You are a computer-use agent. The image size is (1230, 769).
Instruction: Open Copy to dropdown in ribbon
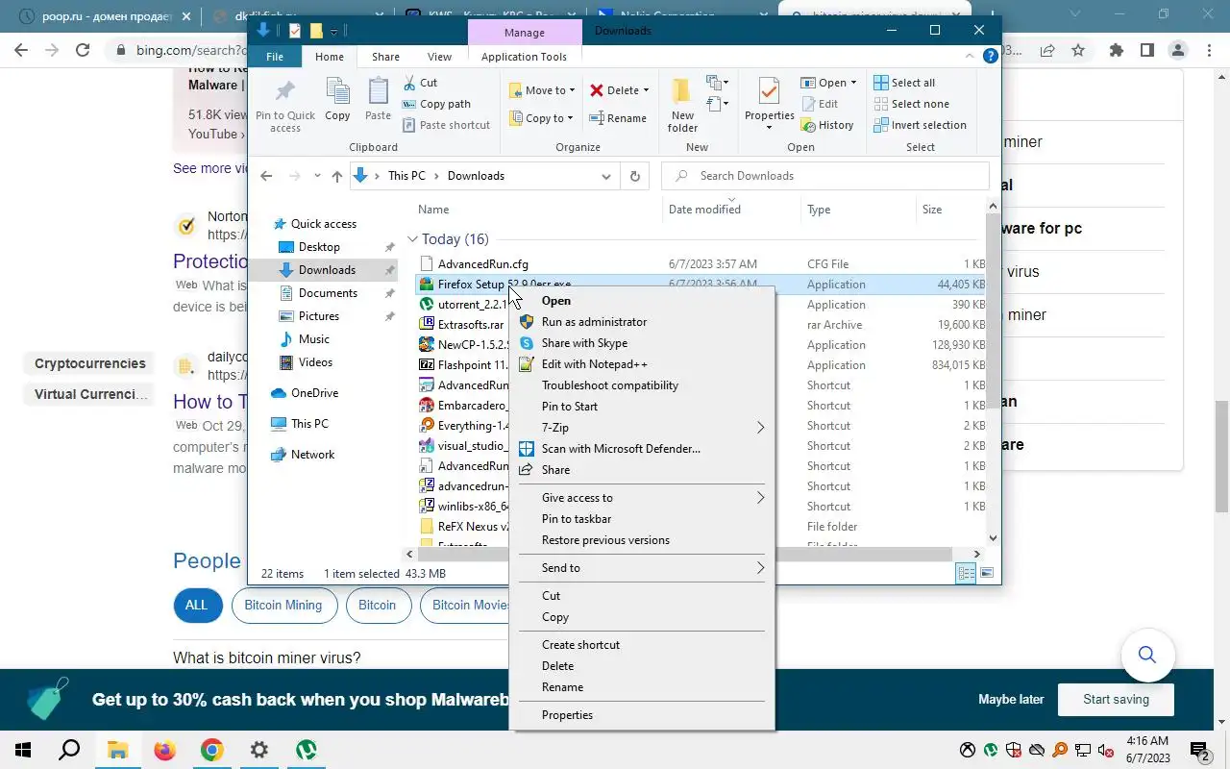[x=542, y=118]
